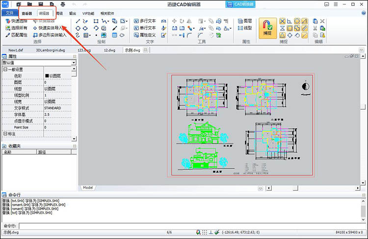Collapse the 一般设置 properties section

click(x=5, y=70)
